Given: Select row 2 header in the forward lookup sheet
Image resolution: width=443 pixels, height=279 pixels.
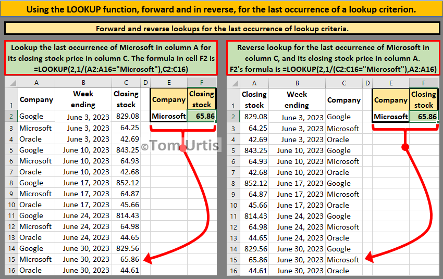Looking at the screenshot, I should pos(11,117).
